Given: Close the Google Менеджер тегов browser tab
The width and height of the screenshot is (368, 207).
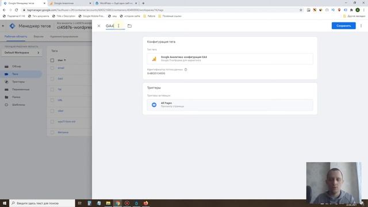Looking at the screenshot, I should coord(44,3).
